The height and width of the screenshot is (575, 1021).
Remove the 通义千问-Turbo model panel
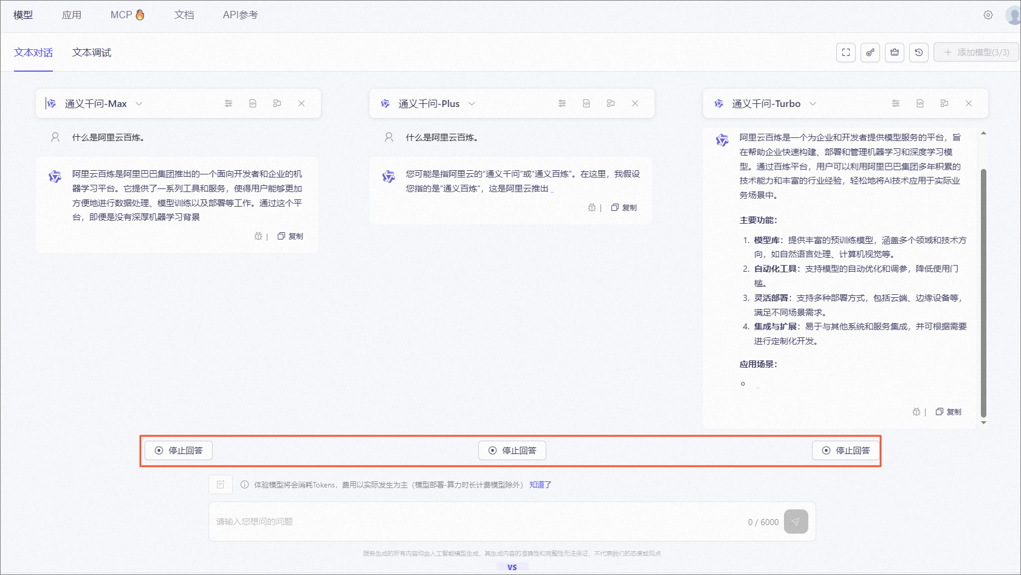point(969,103)
